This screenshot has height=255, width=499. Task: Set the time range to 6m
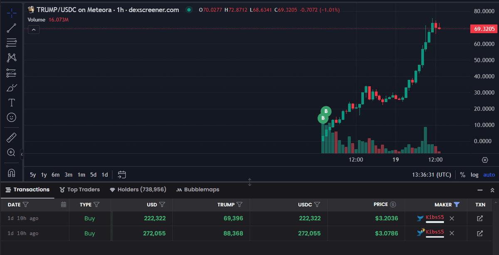56,175
